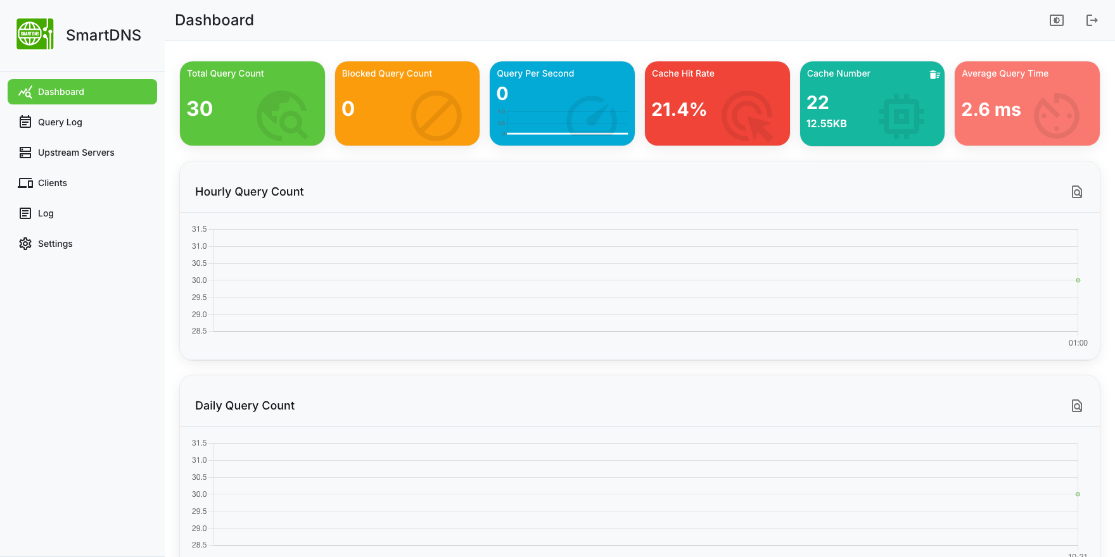
Task: Click the logout icon in header
Action: 1092,20
